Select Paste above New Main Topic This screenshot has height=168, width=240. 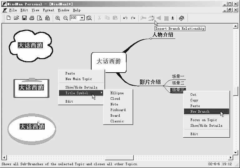[x=81, y=73]
